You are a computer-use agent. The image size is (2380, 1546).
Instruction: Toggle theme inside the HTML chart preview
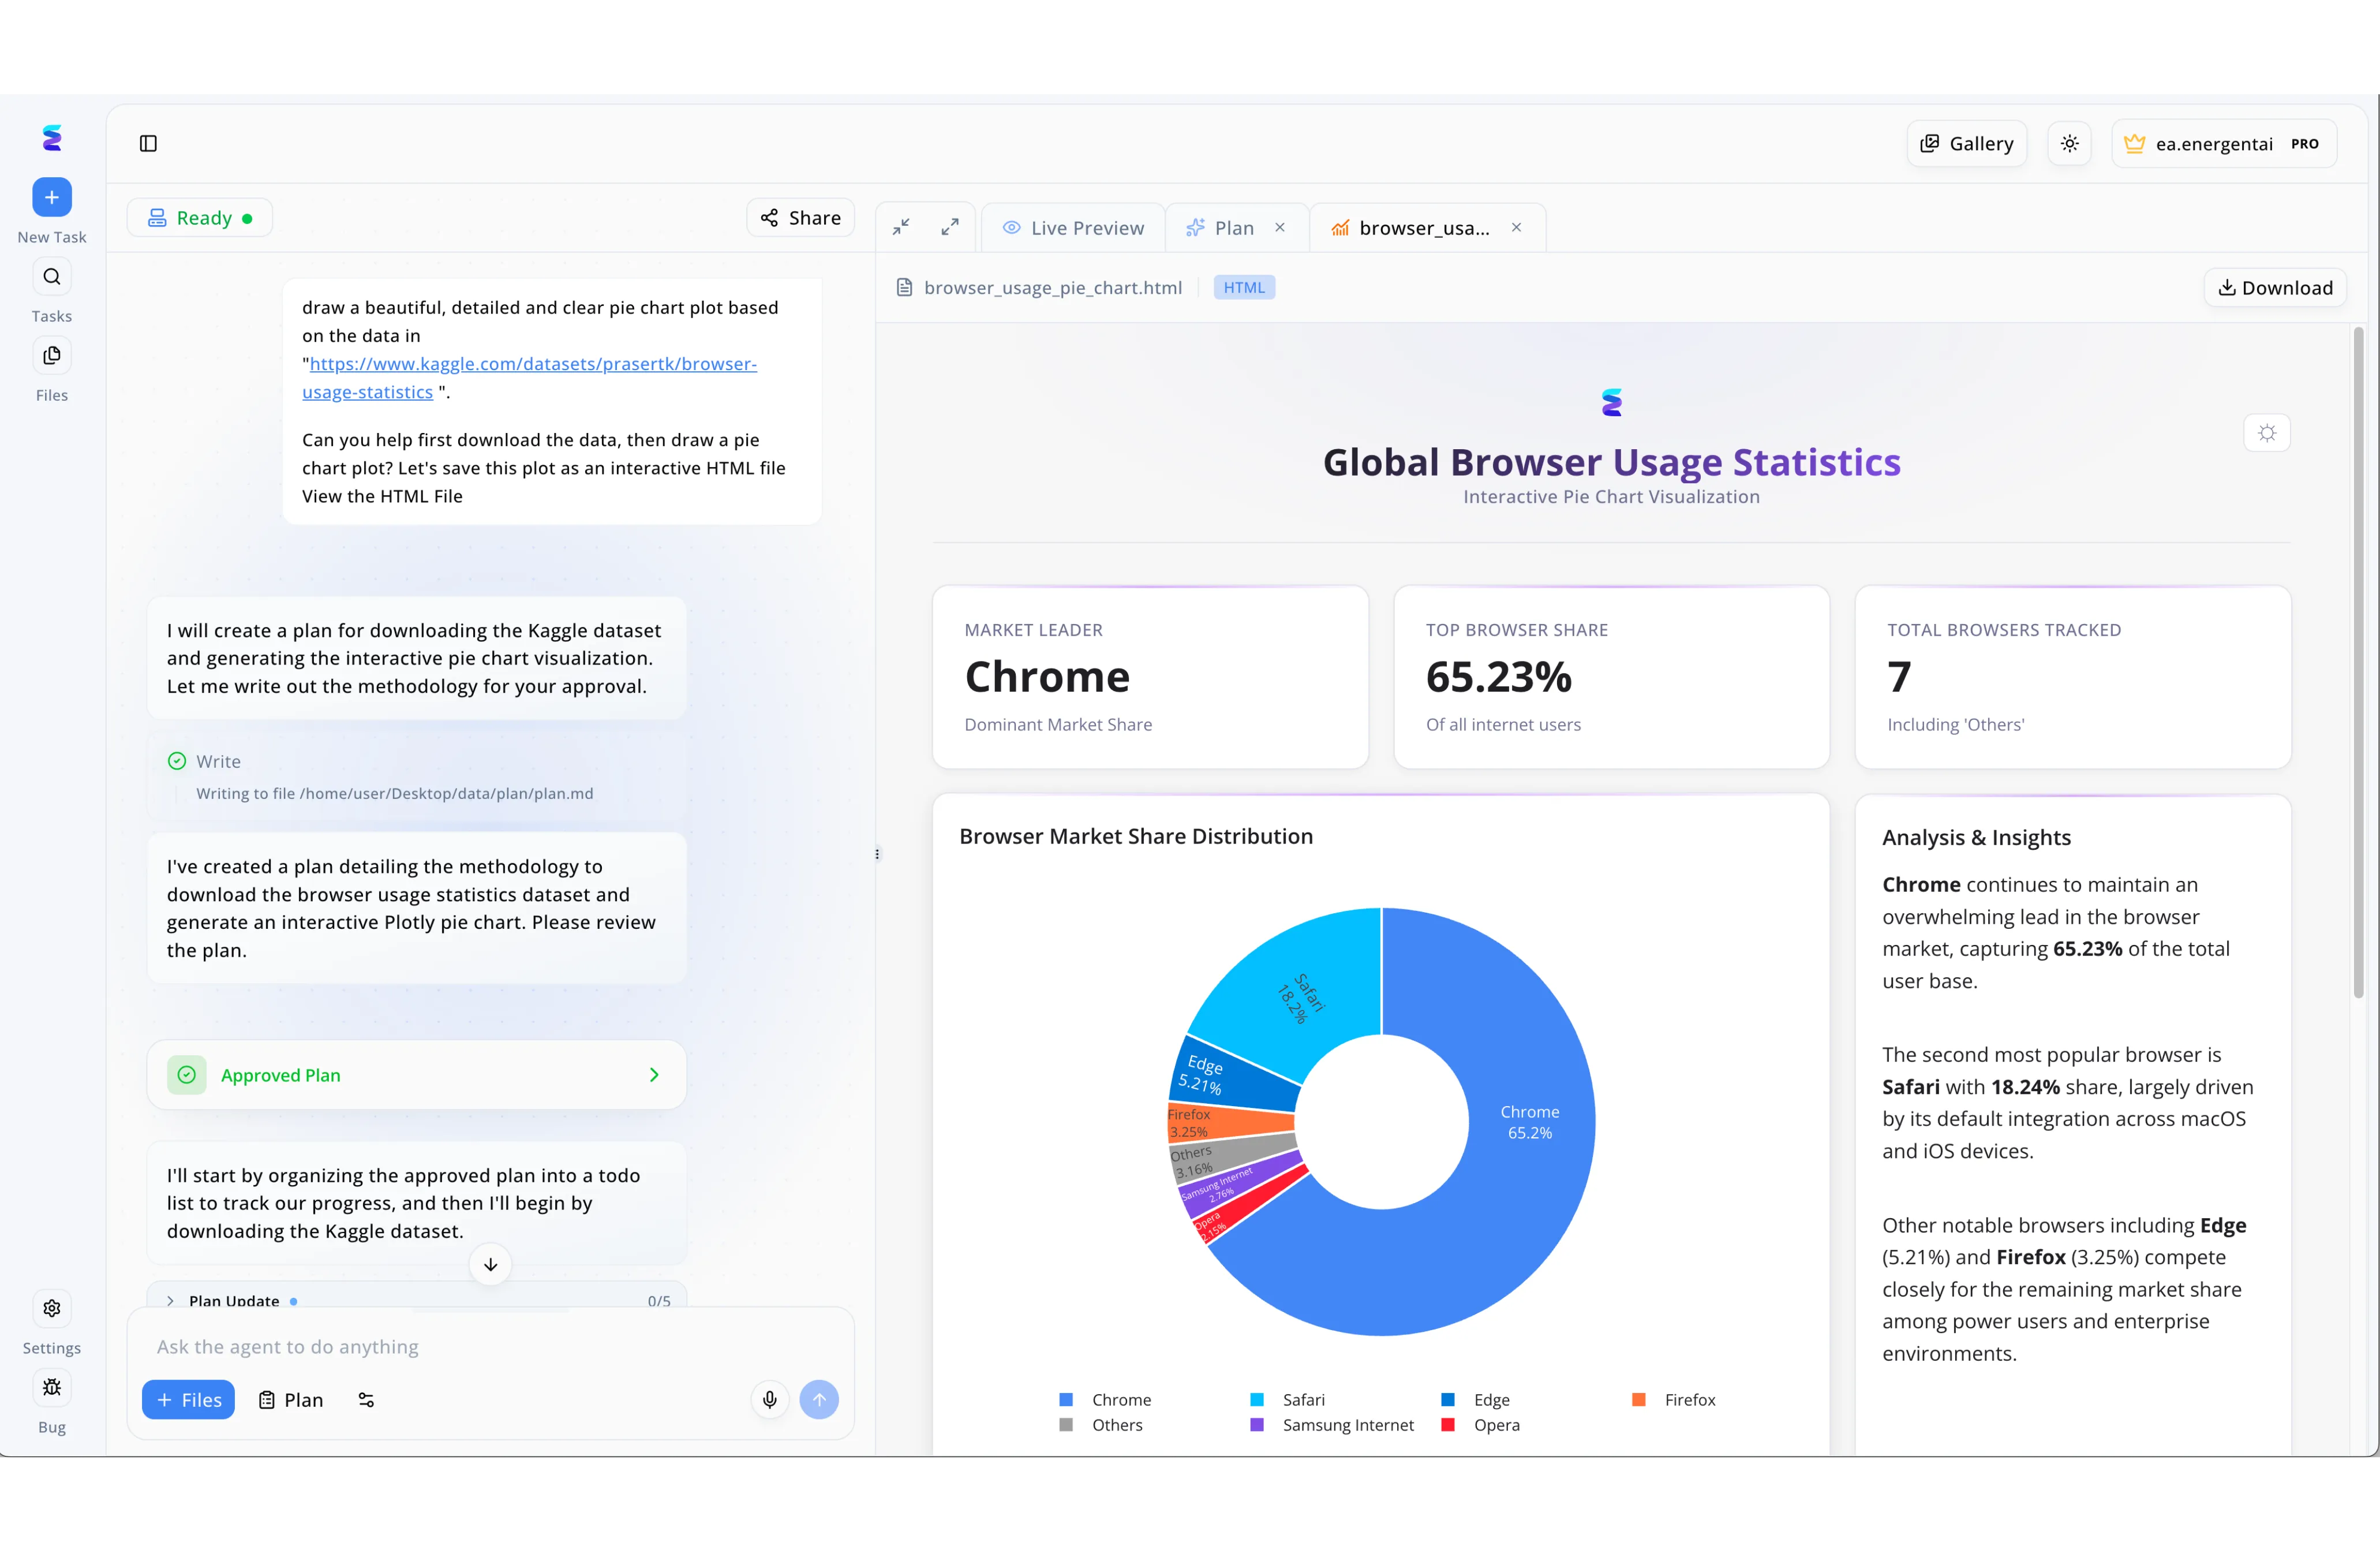point(2266,432)
